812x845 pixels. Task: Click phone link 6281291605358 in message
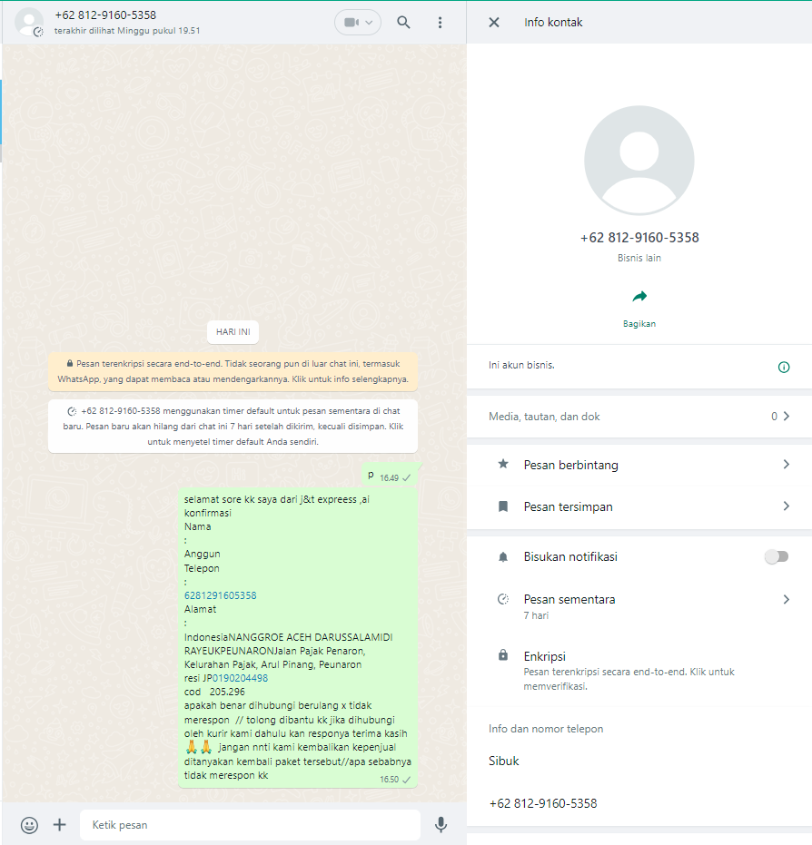[x=220, y=595]
